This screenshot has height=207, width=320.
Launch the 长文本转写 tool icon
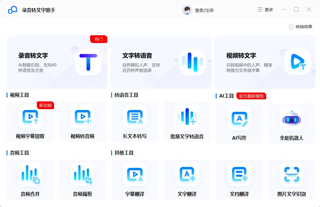point(135,117)
